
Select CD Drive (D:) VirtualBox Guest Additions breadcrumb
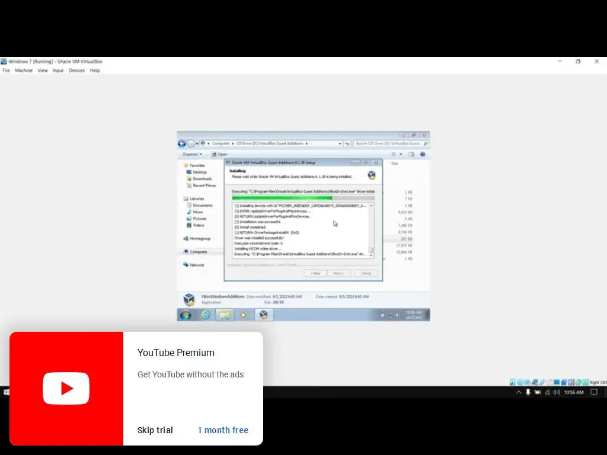click(270, 143)
